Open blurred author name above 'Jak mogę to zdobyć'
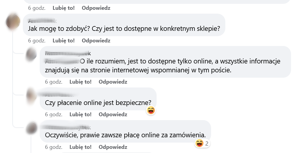Screen dimensions: 302x153 click(x=42, y=21)
